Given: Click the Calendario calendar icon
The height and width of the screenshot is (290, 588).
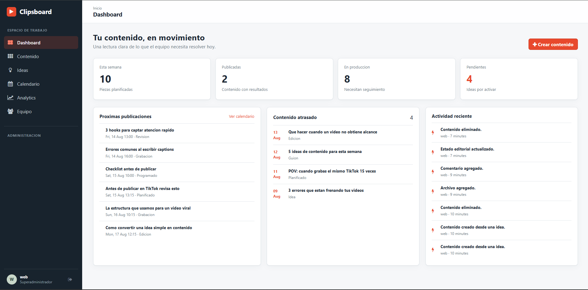Looking at the screenshot, I should (10, 84).
